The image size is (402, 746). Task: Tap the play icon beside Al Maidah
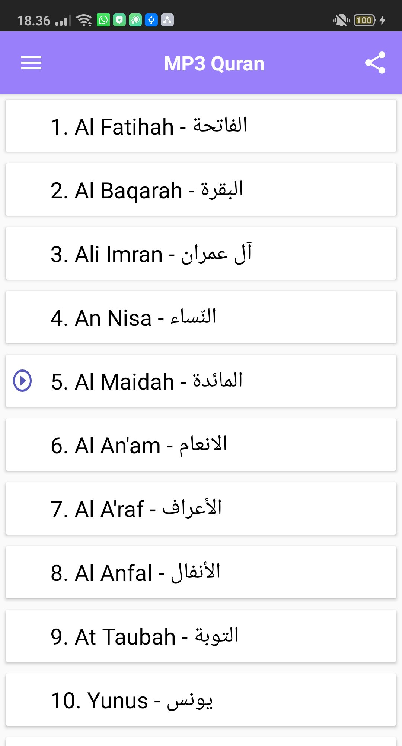point(22,381)
